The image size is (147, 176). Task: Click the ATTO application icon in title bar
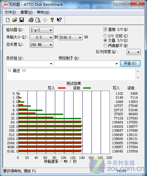[x=5, y=4]
